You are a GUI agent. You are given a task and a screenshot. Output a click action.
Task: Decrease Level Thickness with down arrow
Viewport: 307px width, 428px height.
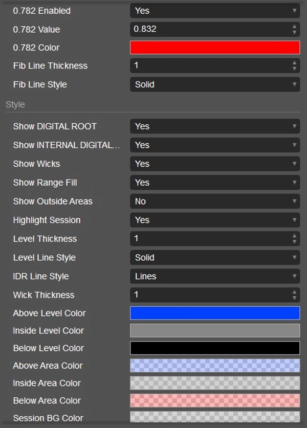coord(294,242)
